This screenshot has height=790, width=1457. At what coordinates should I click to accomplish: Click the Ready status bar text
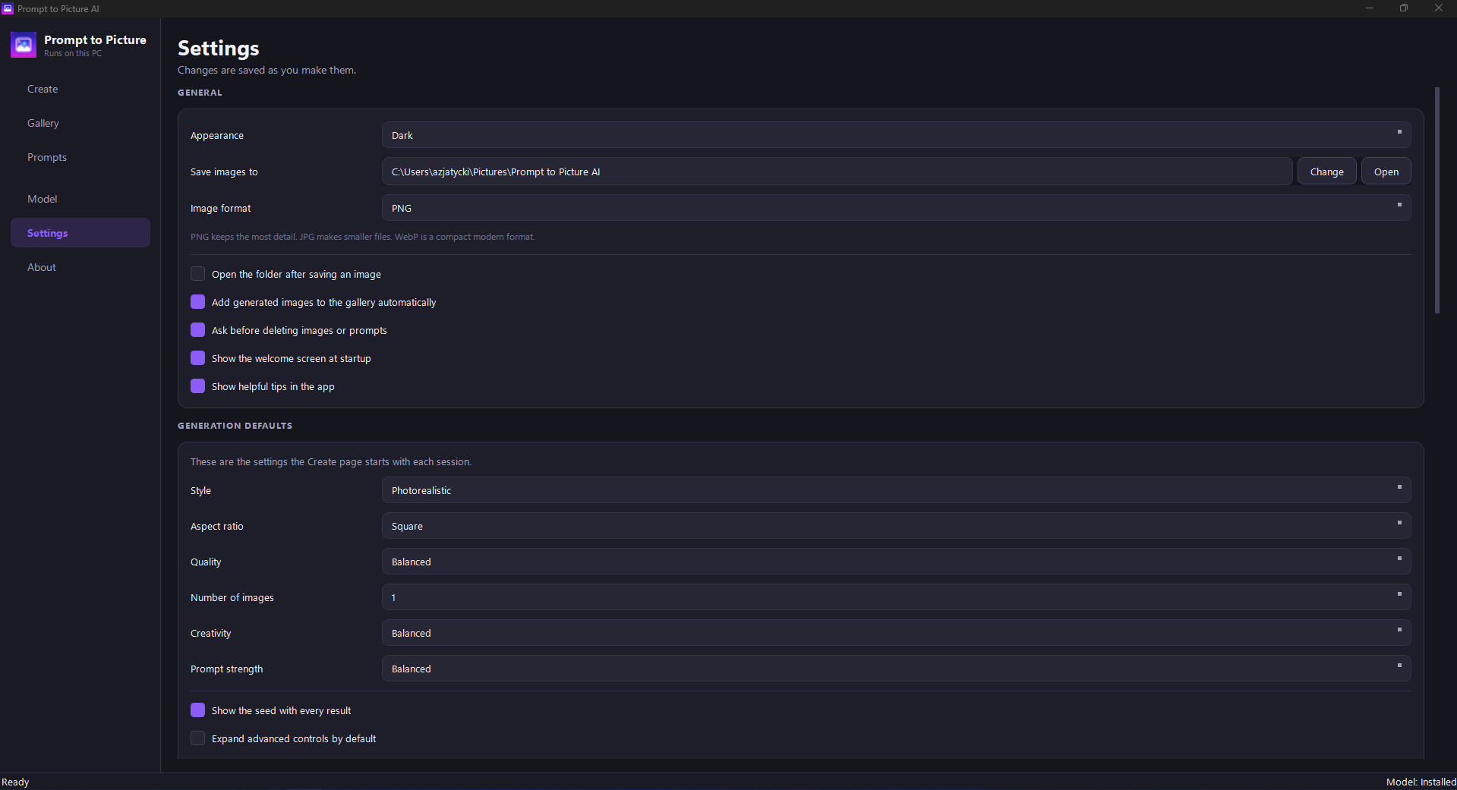tap(15, 782)
